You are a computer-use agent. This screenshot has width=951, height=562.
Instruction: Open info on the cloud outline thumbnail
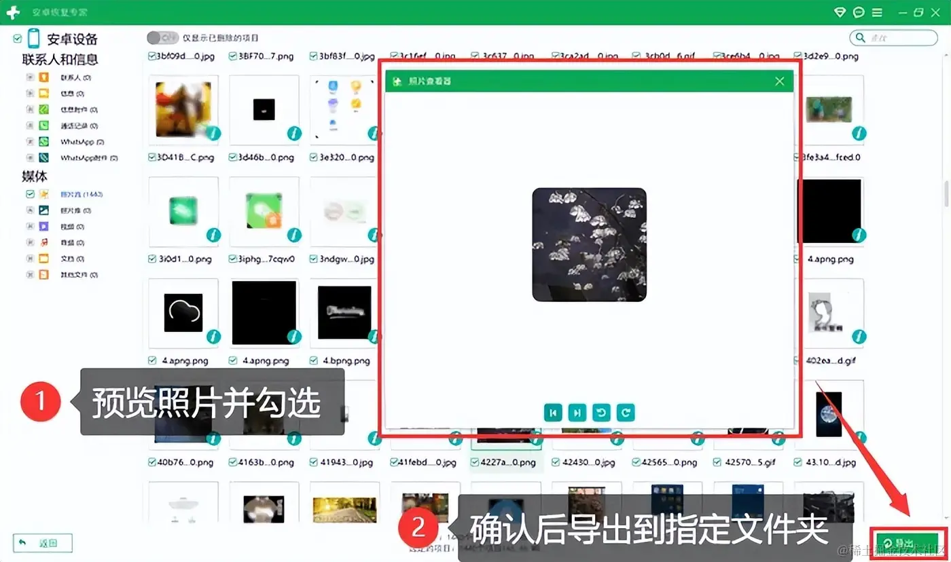tap(213, 337)
